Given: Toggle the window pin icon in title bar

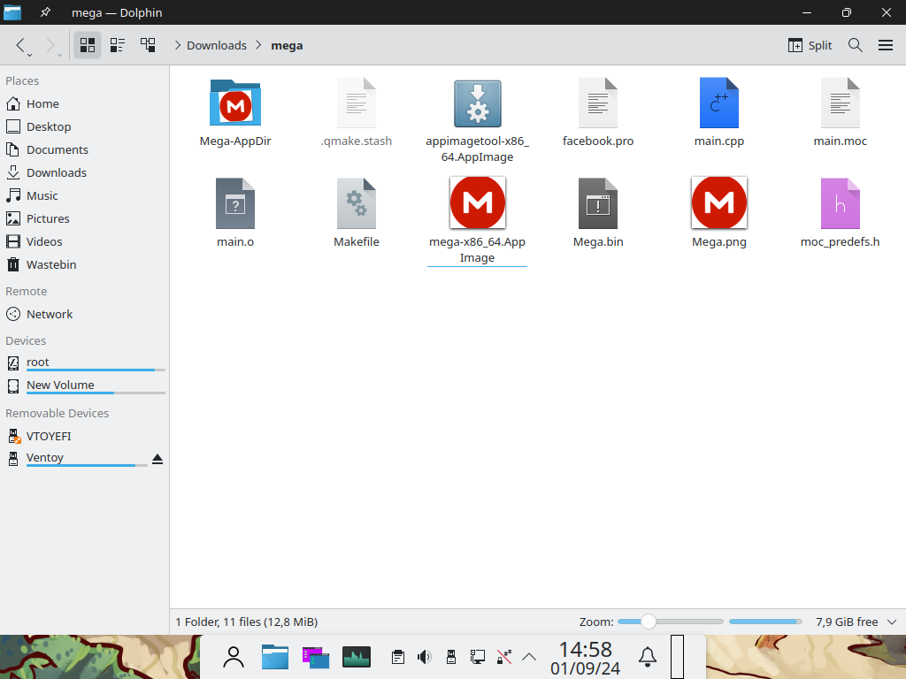Looking at the screenshot, I should tap(45, 12).
